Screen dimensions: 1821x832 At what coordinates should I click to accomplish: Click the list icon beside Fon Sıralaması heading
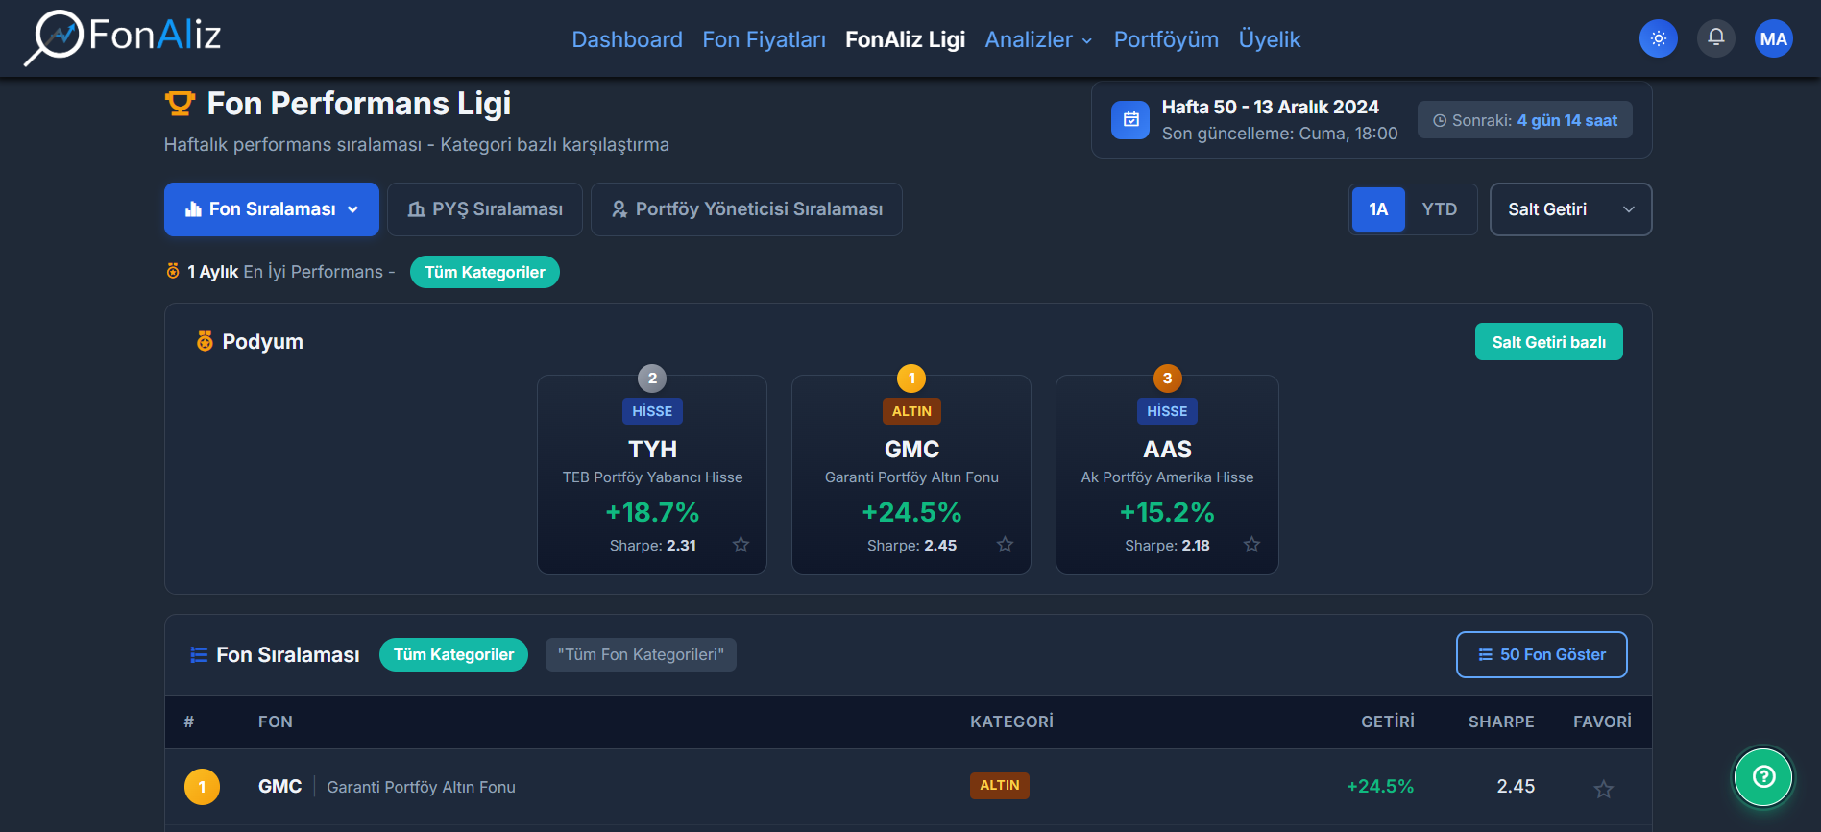tap(199, 654)
